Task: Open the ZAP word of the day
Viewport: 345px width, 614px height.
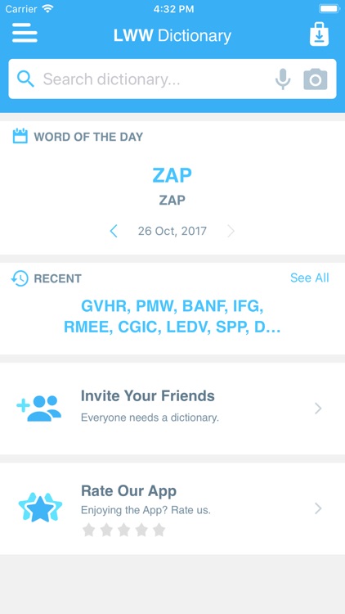Action: click(x=172, y=175)
